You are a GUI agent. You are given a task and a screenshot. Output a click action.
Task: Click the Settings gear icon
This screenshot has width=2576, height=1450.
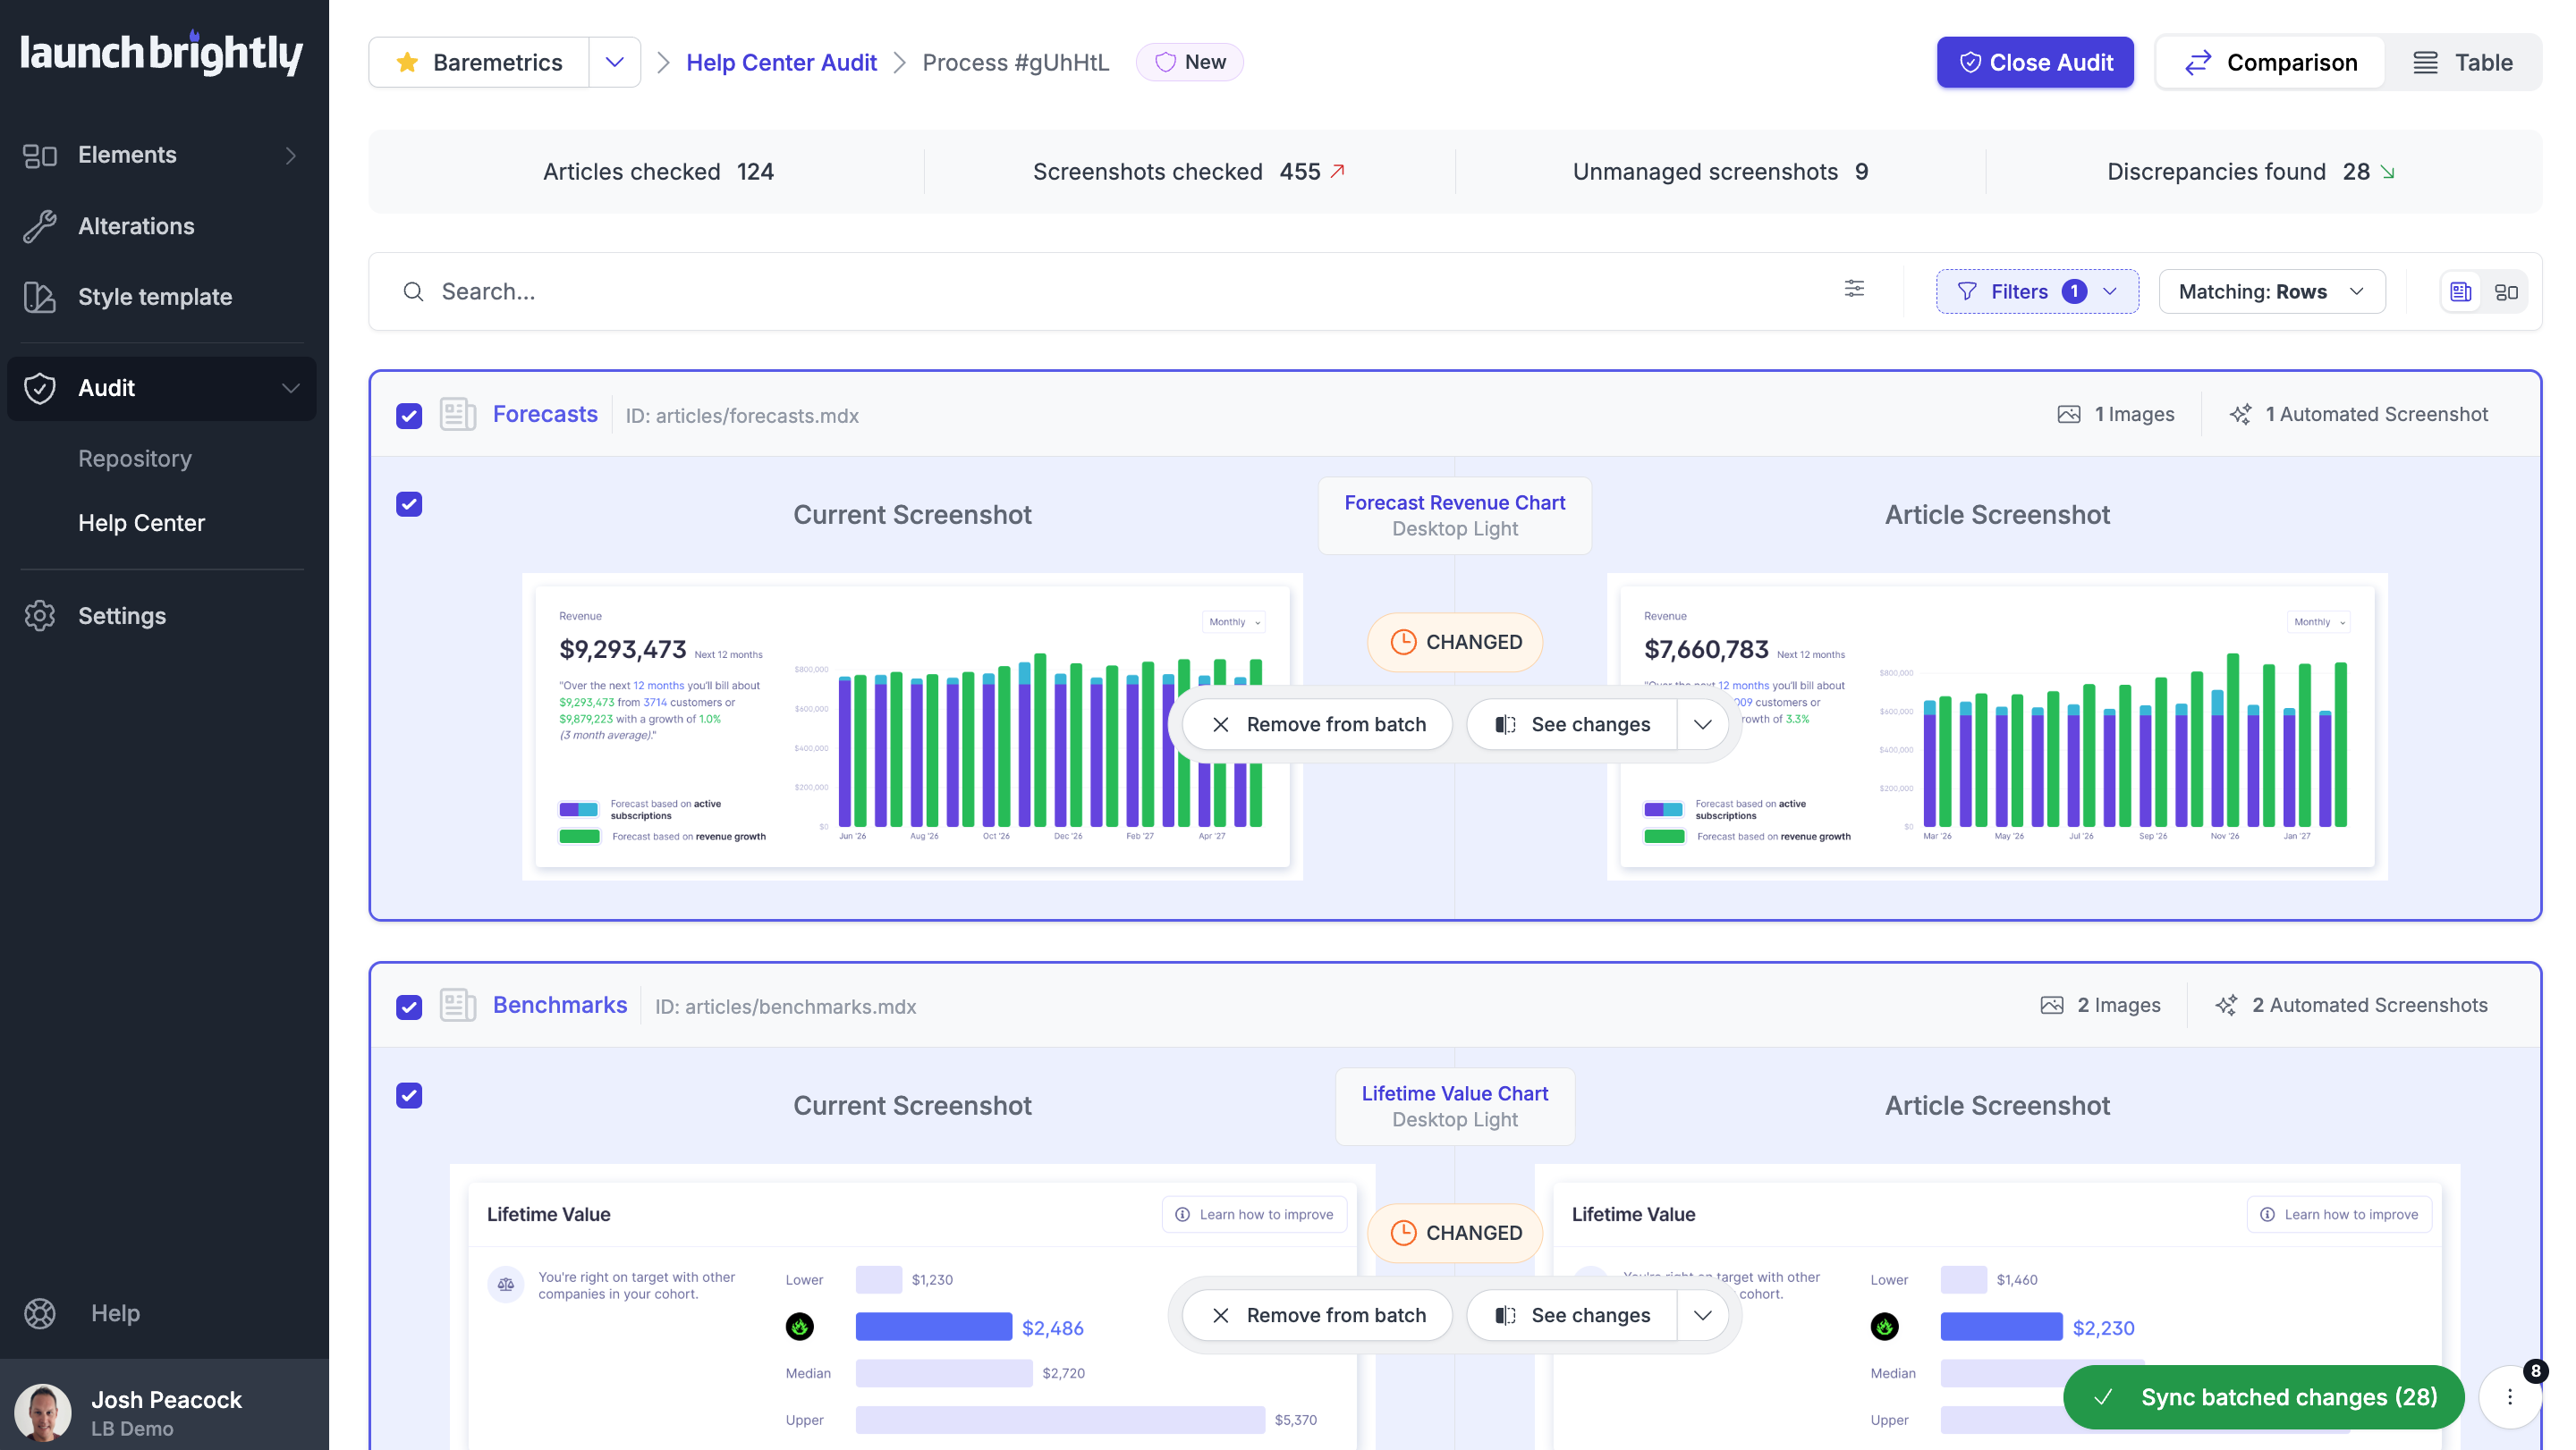coord(40,616)
